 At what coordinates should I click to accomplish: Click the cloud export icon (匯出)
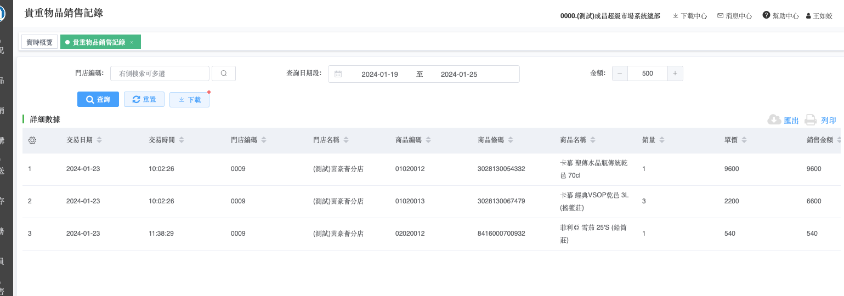coord(774,120)
